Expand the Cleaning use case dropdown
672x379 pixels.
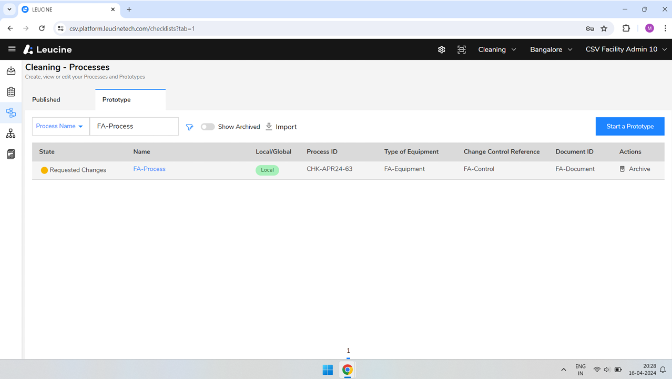(x=497, y=49)
